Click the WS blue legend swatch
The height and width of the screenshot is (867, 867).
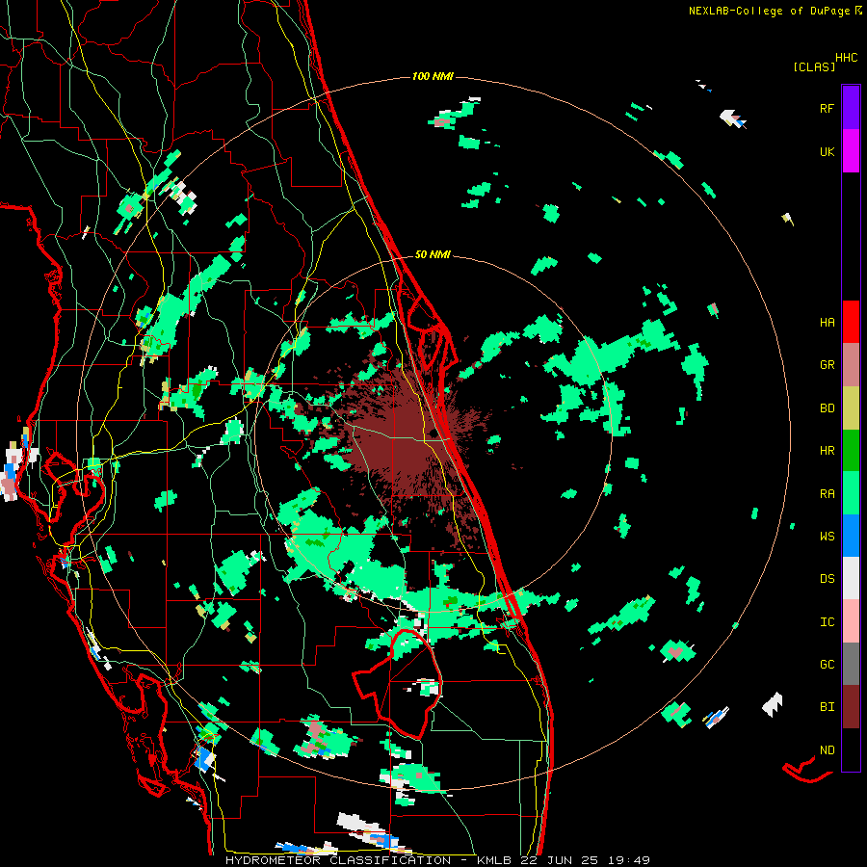pyautogui.click(x=851, y=536)
